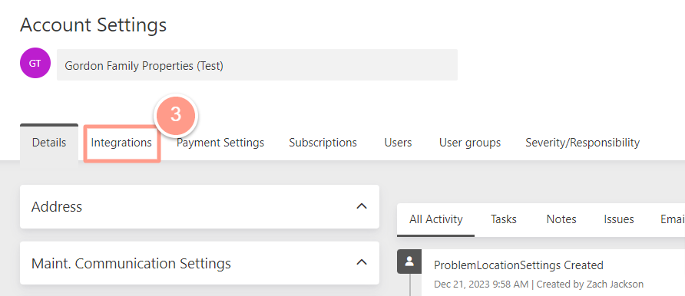
Task: Switch the activity panel to Tasks
Action: (503, 219)
